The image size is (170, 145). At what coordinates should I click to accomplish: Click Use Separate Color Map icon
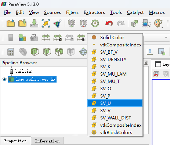pyautogui.click(x=34, y=38)
